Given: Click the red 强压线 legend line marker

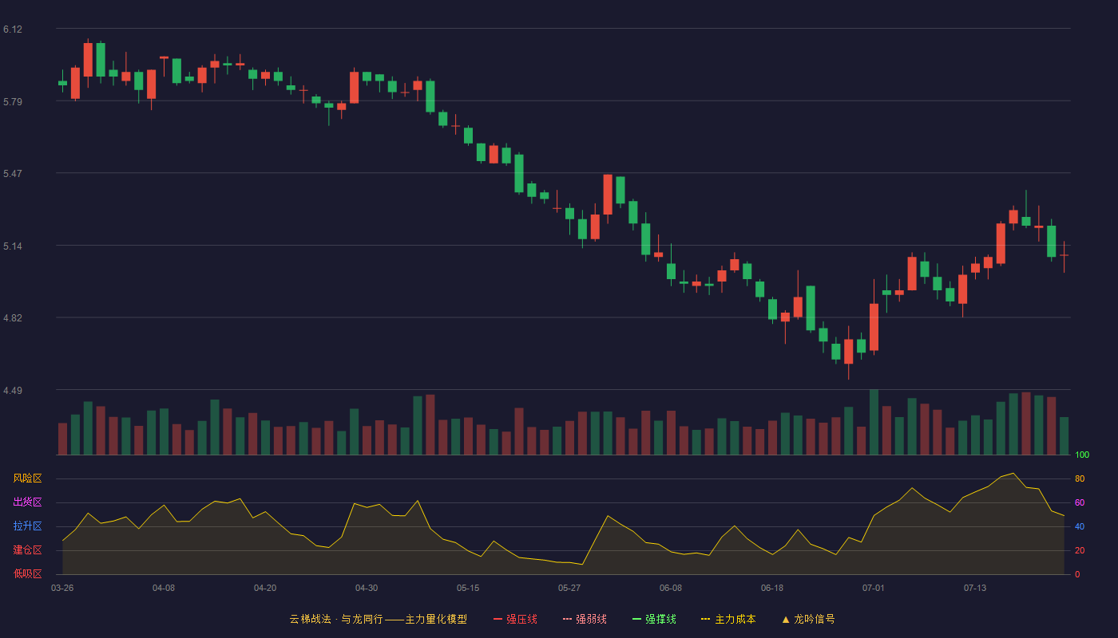Looking at the screenshot, I should click(x=498, y=619).
